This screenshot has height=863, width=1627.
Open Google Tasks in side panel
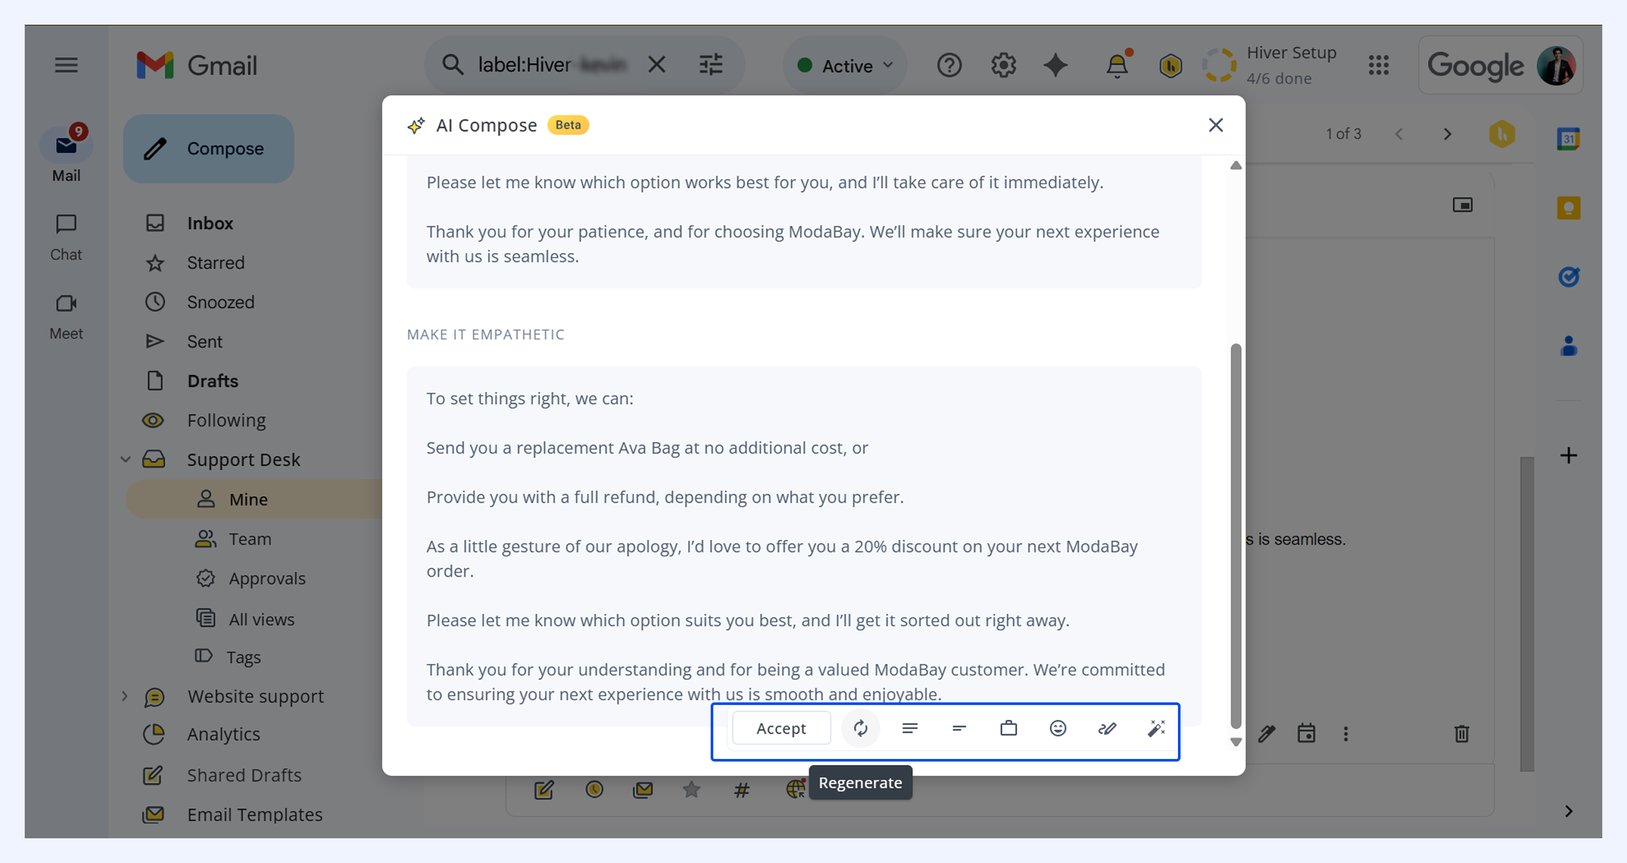1569,277
